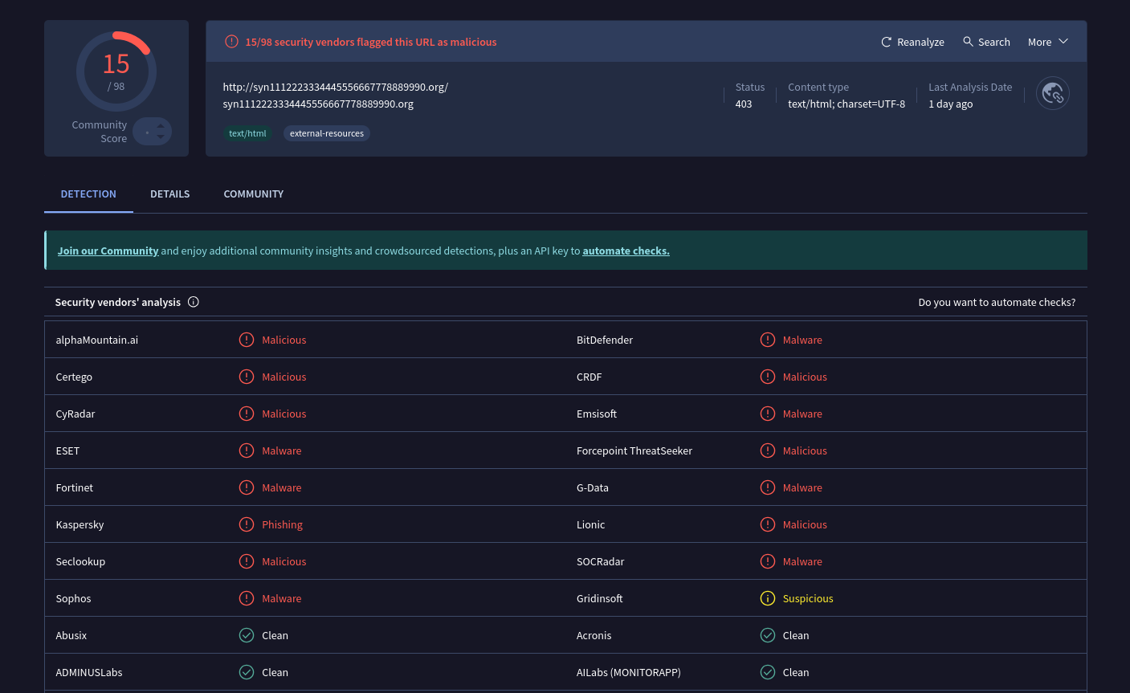Click the Do you want to automate checks link
Screen dimensions: 1130x693
click(997, 302)
